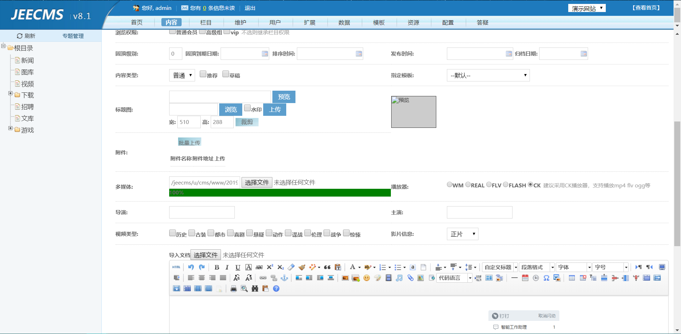Tick the 历史 video type
Viewport: 681px width, 334px height.
click(172, 233)
